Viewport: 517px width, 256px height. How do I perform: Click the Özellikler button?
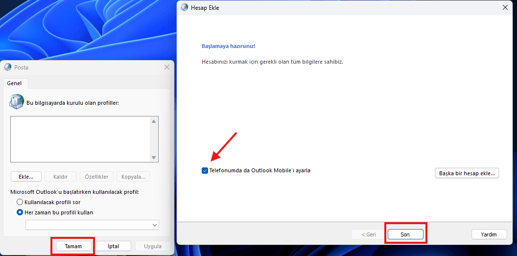click(x=96, y=177)
